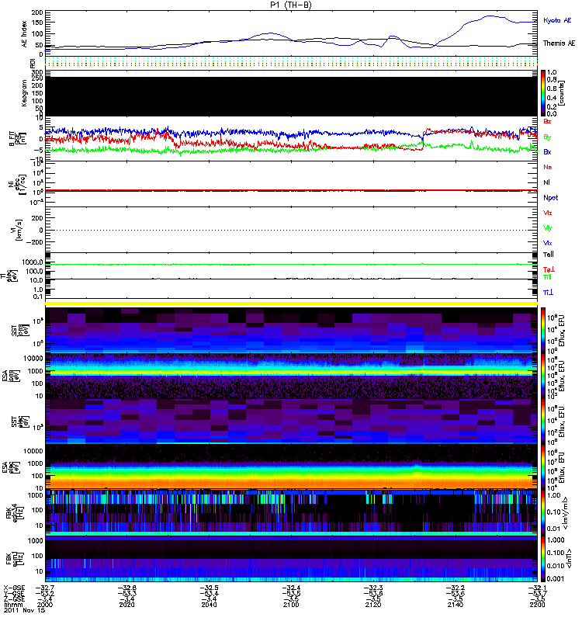
Task: Click the date label 2011 Nov 15
Action: coord(25,610)
